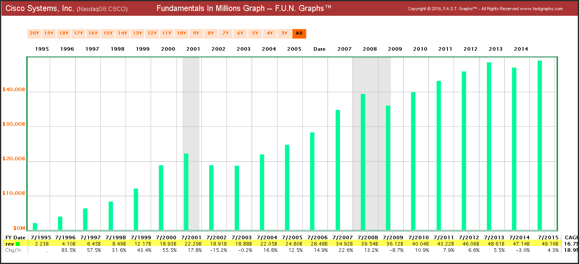
Task: Click the 1995 revenue bar
Action: (x=35, y=226)
